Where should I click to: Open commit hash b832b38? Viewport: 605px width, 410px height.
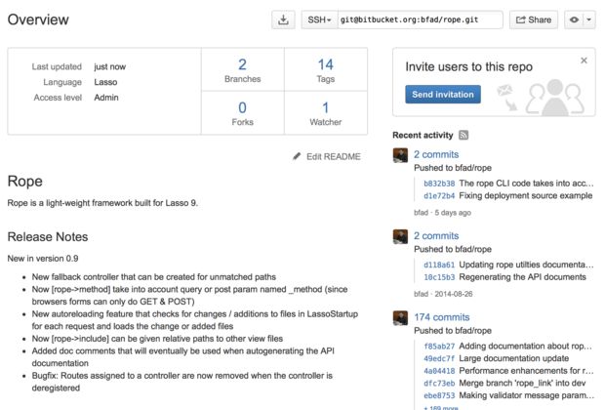(x=439, y=183)
